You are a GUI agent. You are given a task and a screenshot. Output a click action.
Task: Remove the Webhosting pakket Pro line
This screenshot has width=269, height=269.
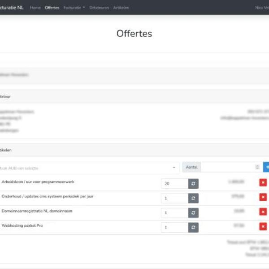pos(263,227)
